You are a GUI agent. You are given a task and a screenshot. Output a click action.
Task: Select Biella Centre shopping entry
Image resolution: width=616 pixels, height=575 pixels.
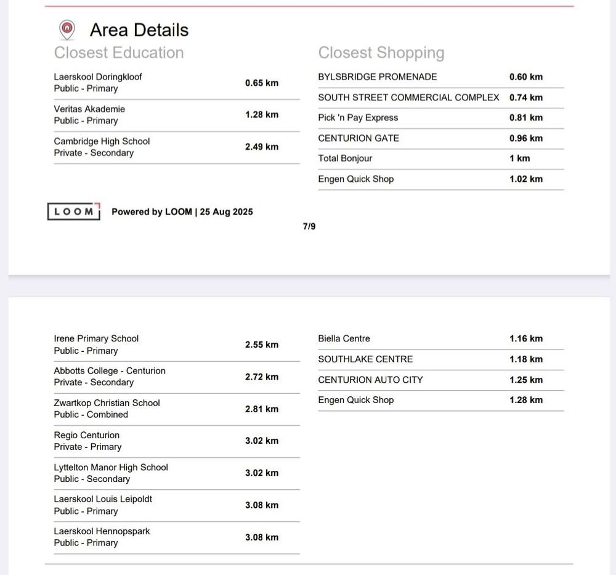tap(344, 338)
